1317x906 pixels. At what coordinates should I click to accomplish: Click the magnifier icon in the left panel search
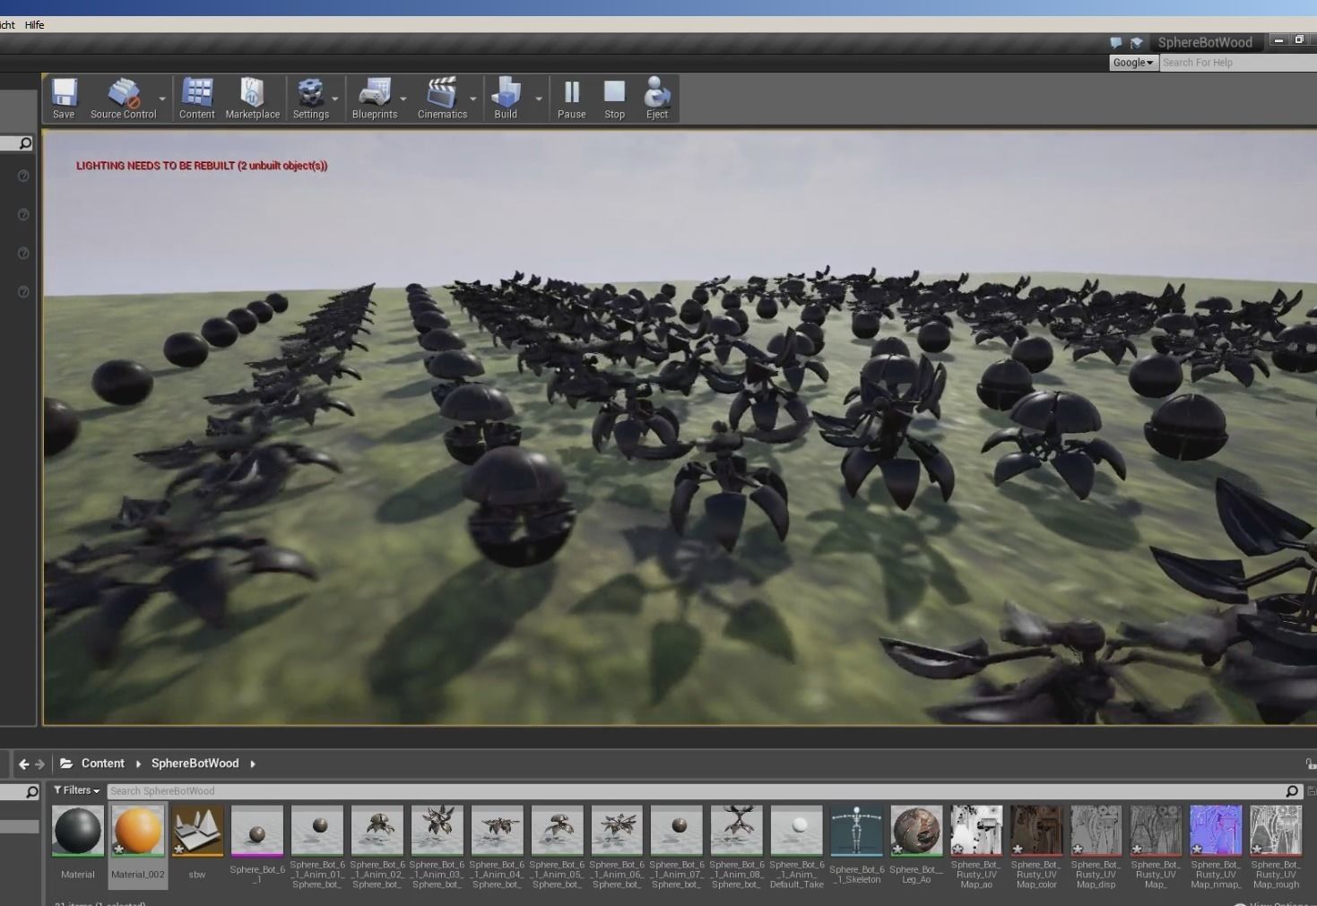point(25,143)
